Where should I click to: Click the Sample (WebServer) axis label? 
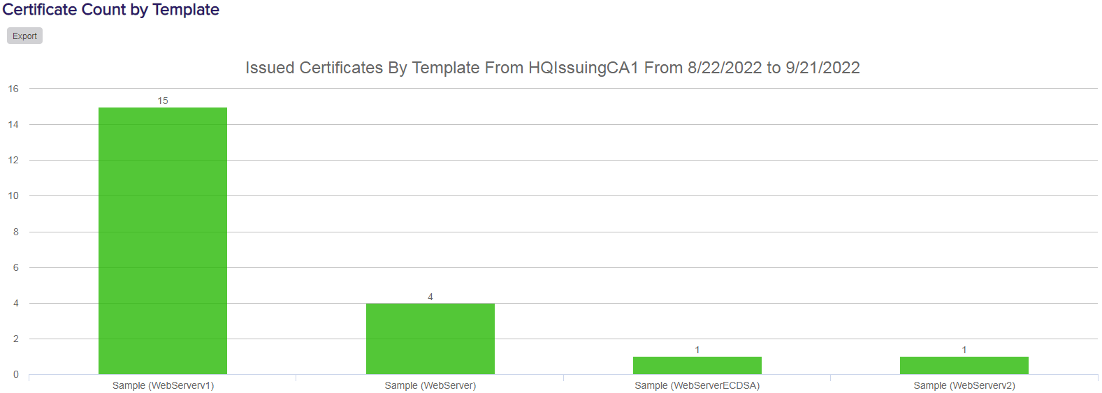[x=430, y=385]
